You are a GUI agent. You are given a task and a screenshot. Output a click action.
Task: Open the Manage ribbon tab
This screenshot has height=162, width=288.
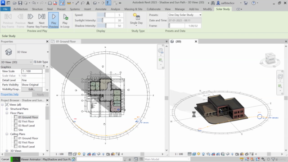coord(180,9)
